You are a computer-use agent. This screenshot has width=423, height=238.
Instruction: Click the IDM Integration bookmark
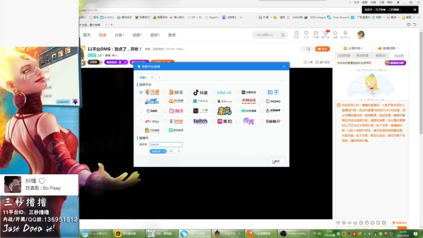(316, 17)
